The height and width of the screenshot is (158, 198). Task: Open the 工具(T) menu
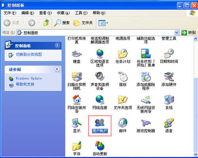pos(81,13)
